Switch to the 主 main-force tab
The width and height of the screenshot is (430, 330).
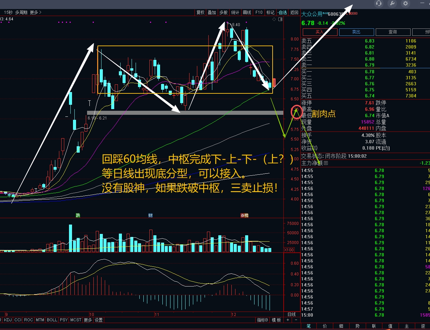407,326
